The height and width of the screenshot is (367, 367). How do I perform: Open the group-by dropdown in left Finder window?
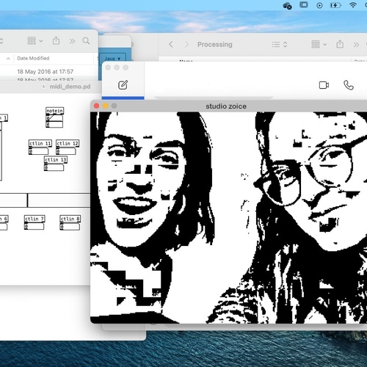pyautogui.click(x=35, y=40)
